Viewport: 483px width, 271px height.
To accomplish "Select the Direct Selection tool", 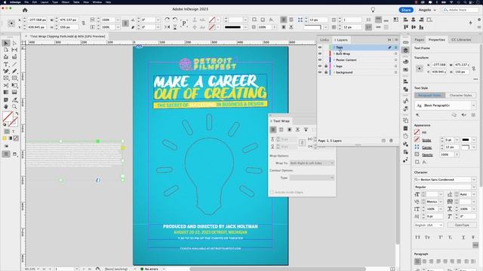I will [x=14, y=43].
